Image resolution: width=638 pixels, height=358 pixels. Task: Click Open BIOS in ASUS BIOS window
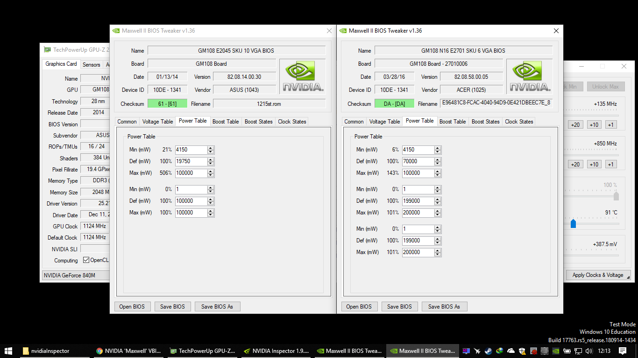(x=132, y=306)
